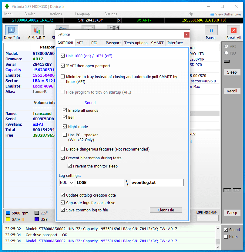Close the Settings dialog
Screen dimensions: 245x252
pos(186,35)
